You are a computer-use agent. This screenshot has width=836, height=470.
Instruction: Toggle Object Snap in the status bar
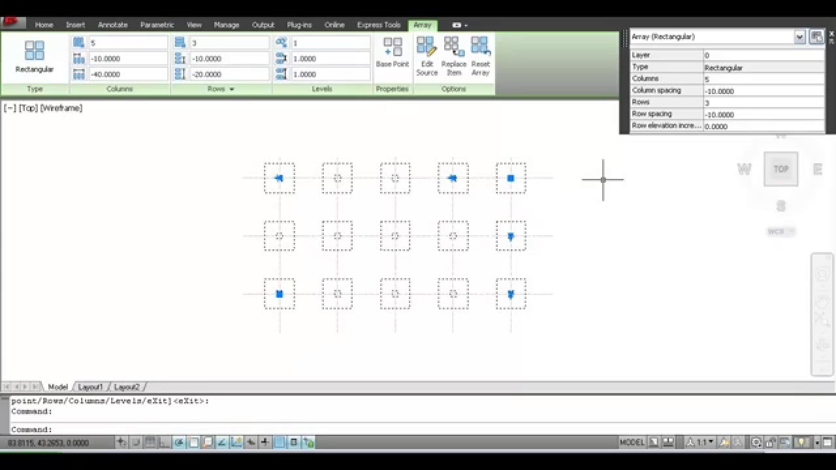pyautogui.click(x=194, y=442)
